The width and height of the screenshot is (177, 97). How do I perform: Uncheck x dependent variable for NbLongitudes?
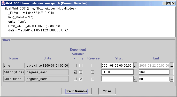75,72
